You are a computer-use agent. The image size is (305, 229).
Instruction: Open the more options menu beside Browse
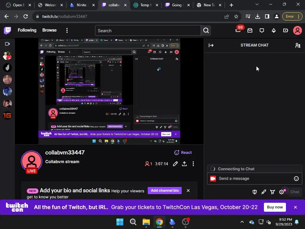[67, 30]
